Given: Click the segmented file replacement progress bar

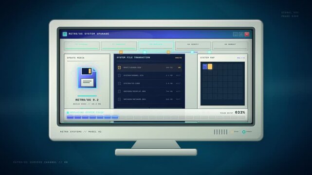Looking at the screenshot, I should click(x=156, y=117).
